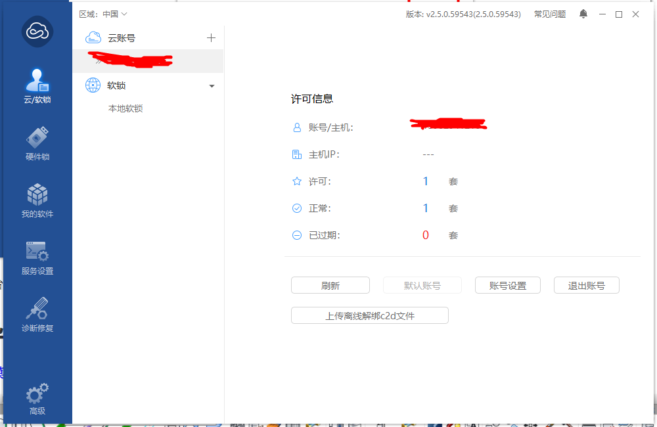Click the 账号设置 button

pyautogui.click(x=507, y=285)
